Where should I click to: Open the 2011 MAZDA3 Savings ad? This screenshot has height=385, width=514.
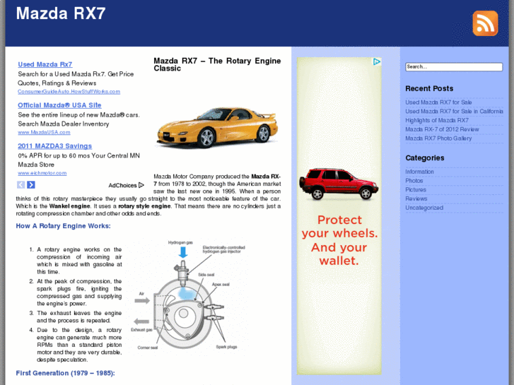[54, 146]
